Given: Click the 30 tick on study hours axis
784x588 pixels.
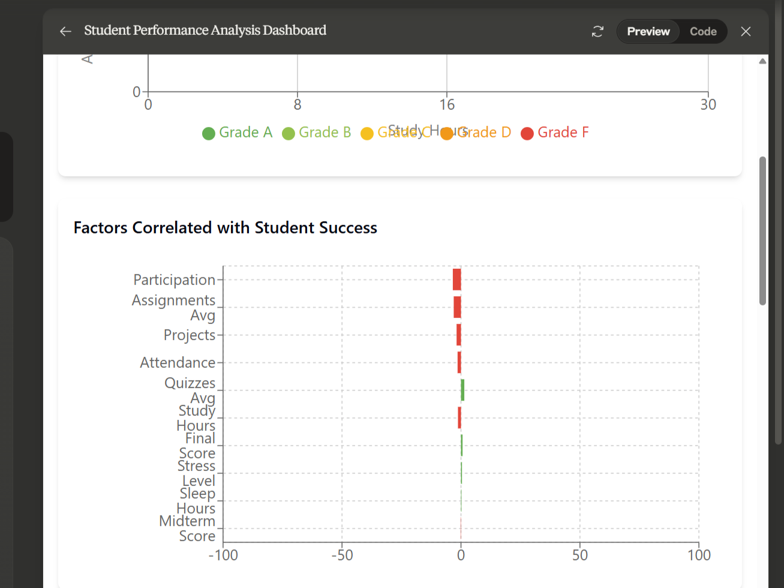Looking at the screenshot, I should coord(708,104).
